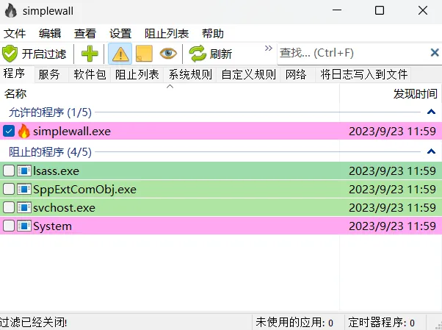Collapse the 允许的程序 (1/5) group
This screenshot has height=330, width=442.
point(431,112)
